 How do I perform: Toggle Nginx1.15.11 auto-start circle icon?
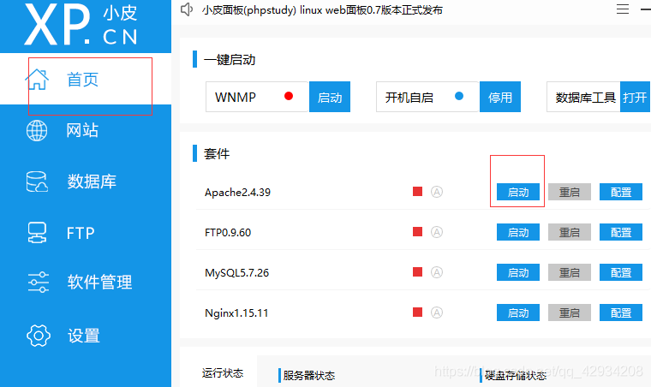437,313
